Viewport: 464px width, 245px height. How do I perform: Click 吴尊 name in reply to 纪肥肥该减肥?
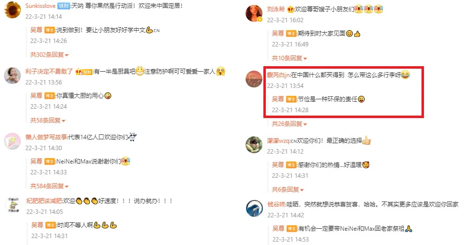tap(37, 225)
